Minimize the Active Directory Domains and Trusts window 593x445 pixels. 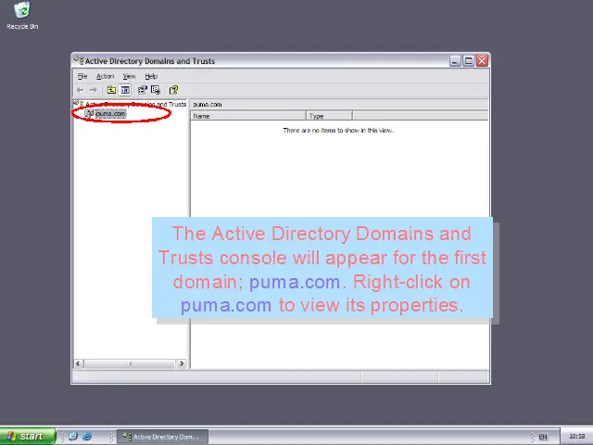click(455, 61)
